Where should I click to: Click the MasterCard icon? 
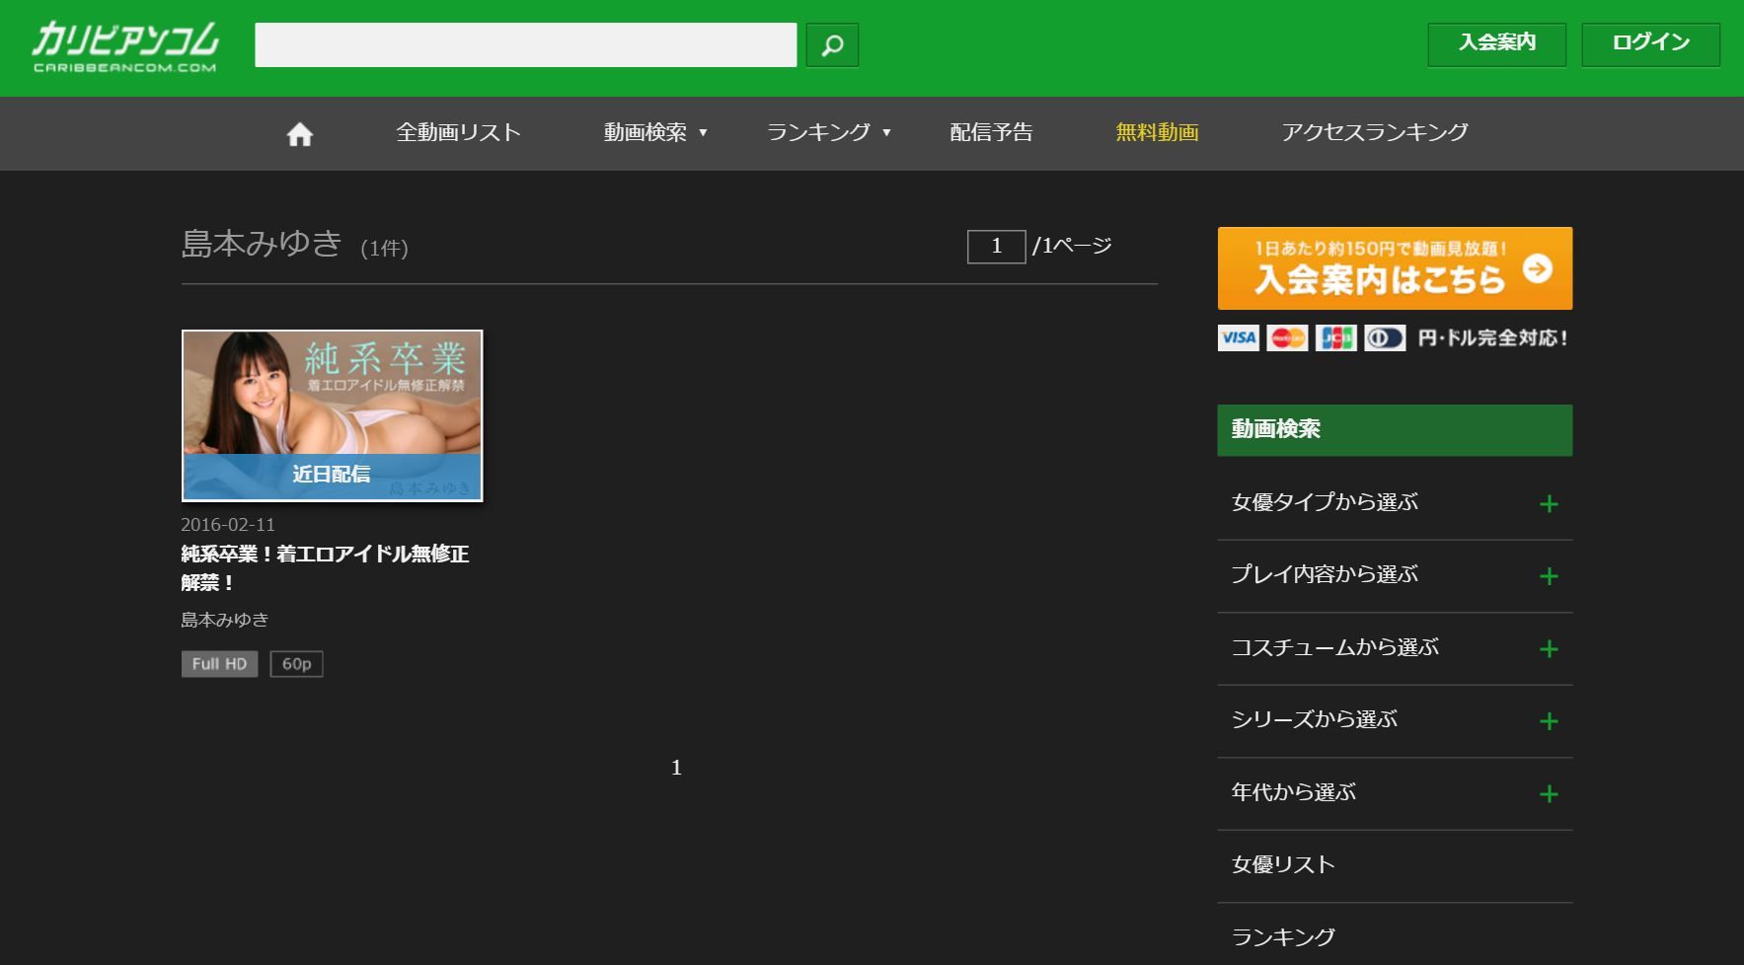click(x=1287, y=338)
